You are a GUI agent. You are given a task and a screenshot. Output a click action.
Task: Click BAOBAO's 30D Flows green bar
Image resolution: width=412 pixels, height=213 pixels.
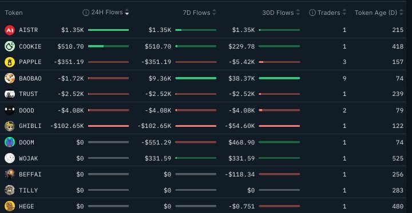279,78
